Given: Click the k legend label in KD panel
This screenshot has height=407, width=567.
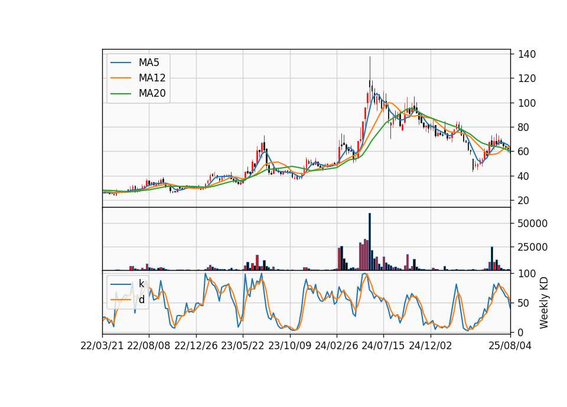Looking at the screenshot, I should 141,284.
